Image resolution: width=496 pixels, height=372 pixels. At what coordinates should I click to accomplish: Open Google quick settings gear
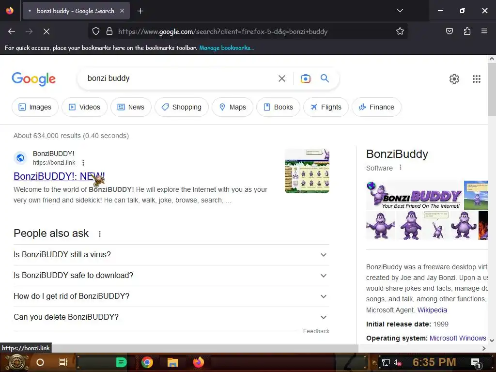point(454,79)
